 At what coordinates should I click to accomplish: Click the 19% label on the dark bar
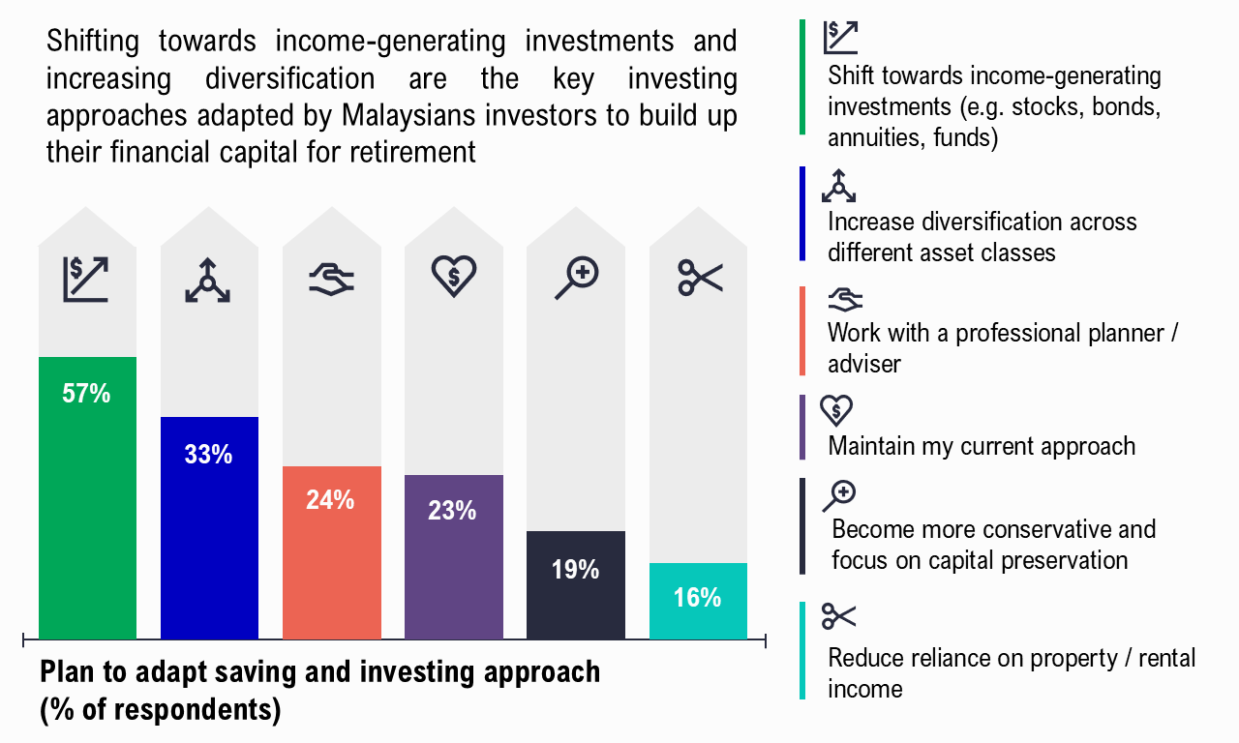[575, 570]
